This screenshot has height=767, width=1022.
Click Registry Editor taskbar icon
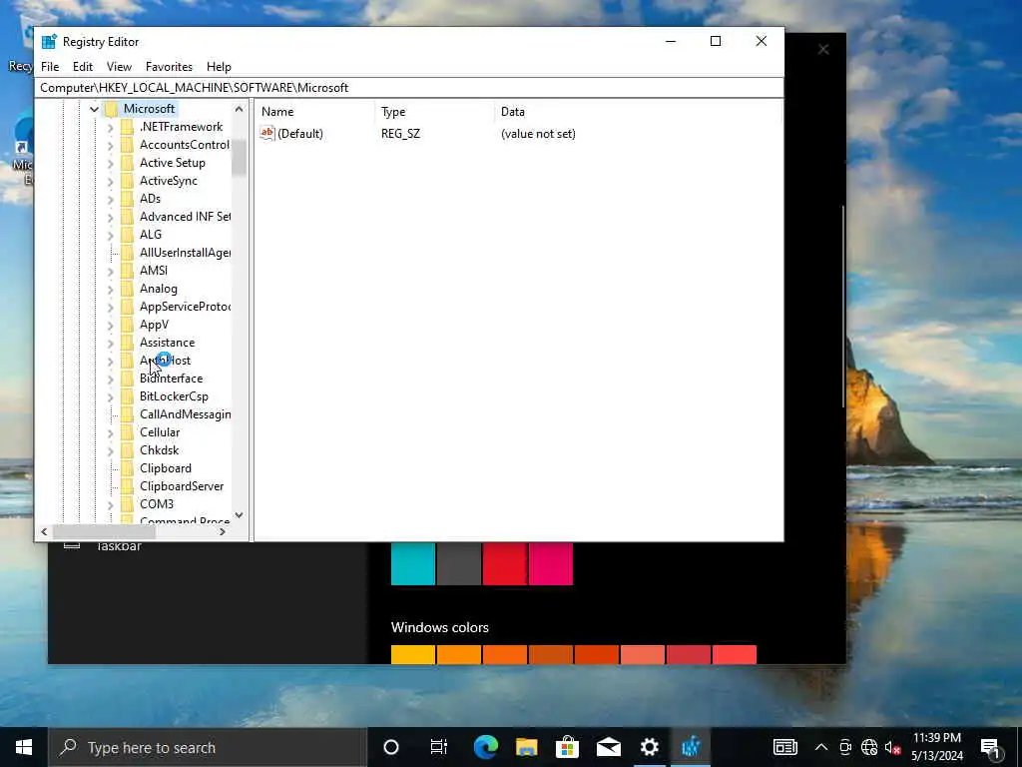point(691,747)
